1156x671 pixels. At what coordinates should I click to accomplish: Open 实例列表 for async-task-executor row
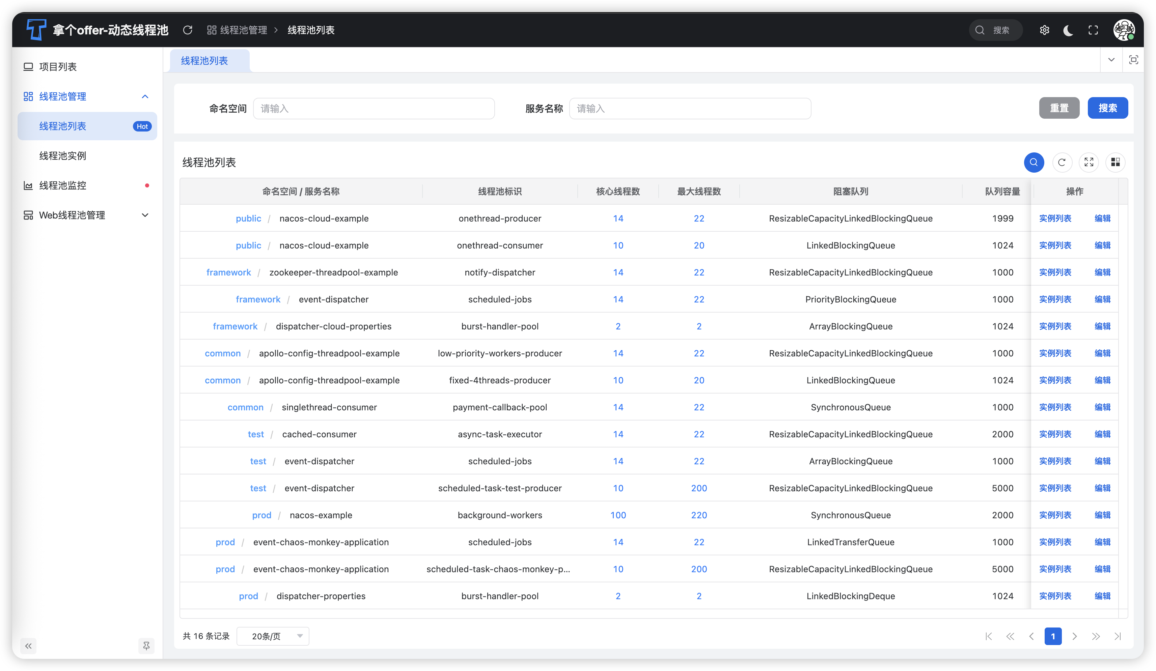coord(1055,434)
